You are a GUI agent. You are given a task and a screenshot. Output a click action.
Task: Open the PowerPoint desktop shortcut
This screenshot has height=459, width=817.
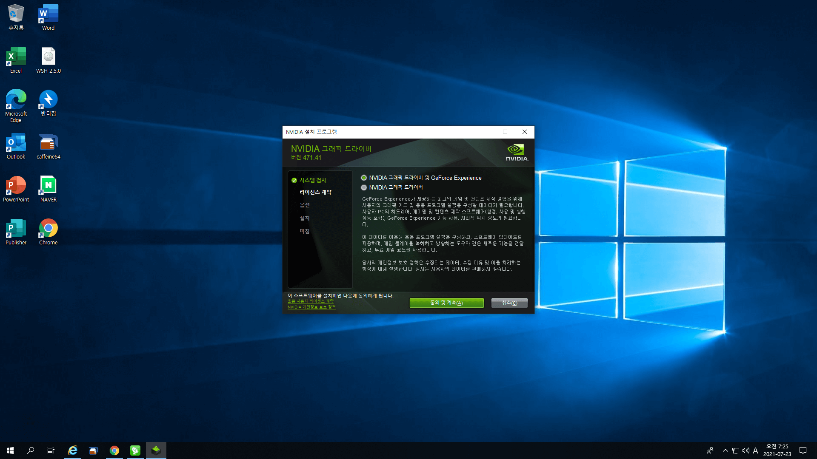click(x=16, y=189)
